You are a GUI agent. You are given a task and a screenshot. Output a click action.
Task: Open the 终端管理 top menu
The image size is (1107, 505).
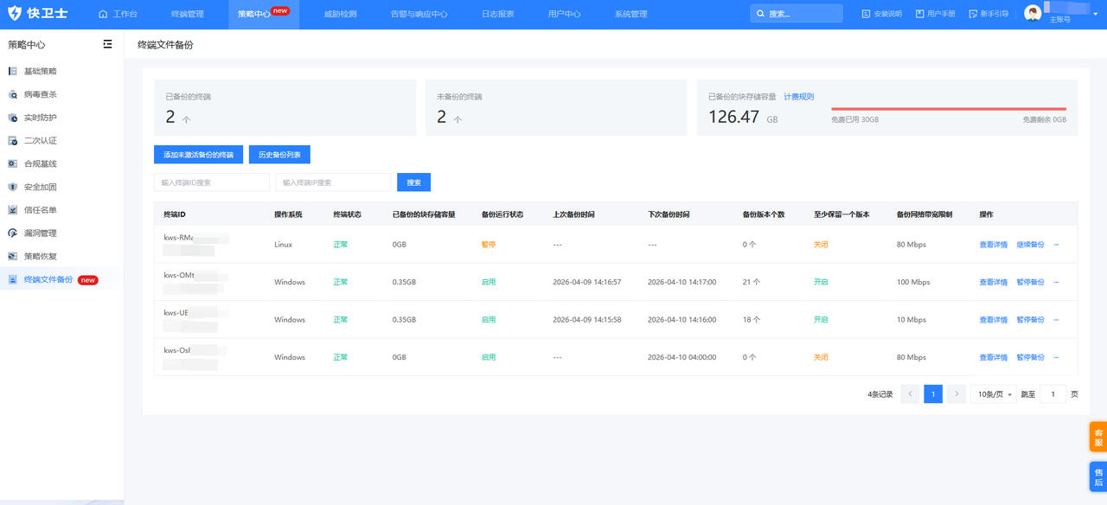tap(188, 15)
